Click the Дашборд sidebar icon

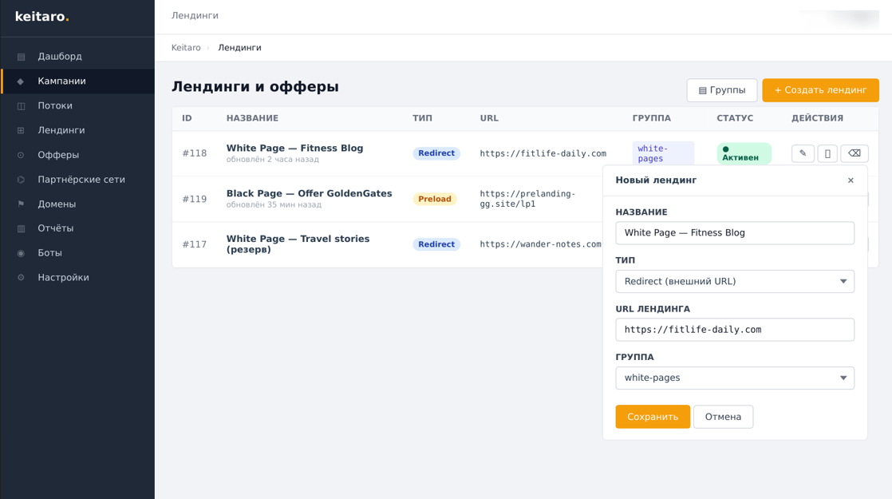pyautogui.click(x=22, y=57)
